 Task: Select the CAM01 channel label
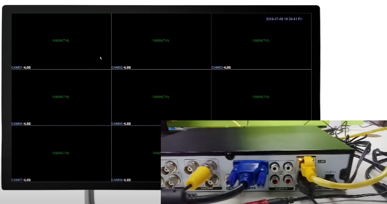pos(17,68)
